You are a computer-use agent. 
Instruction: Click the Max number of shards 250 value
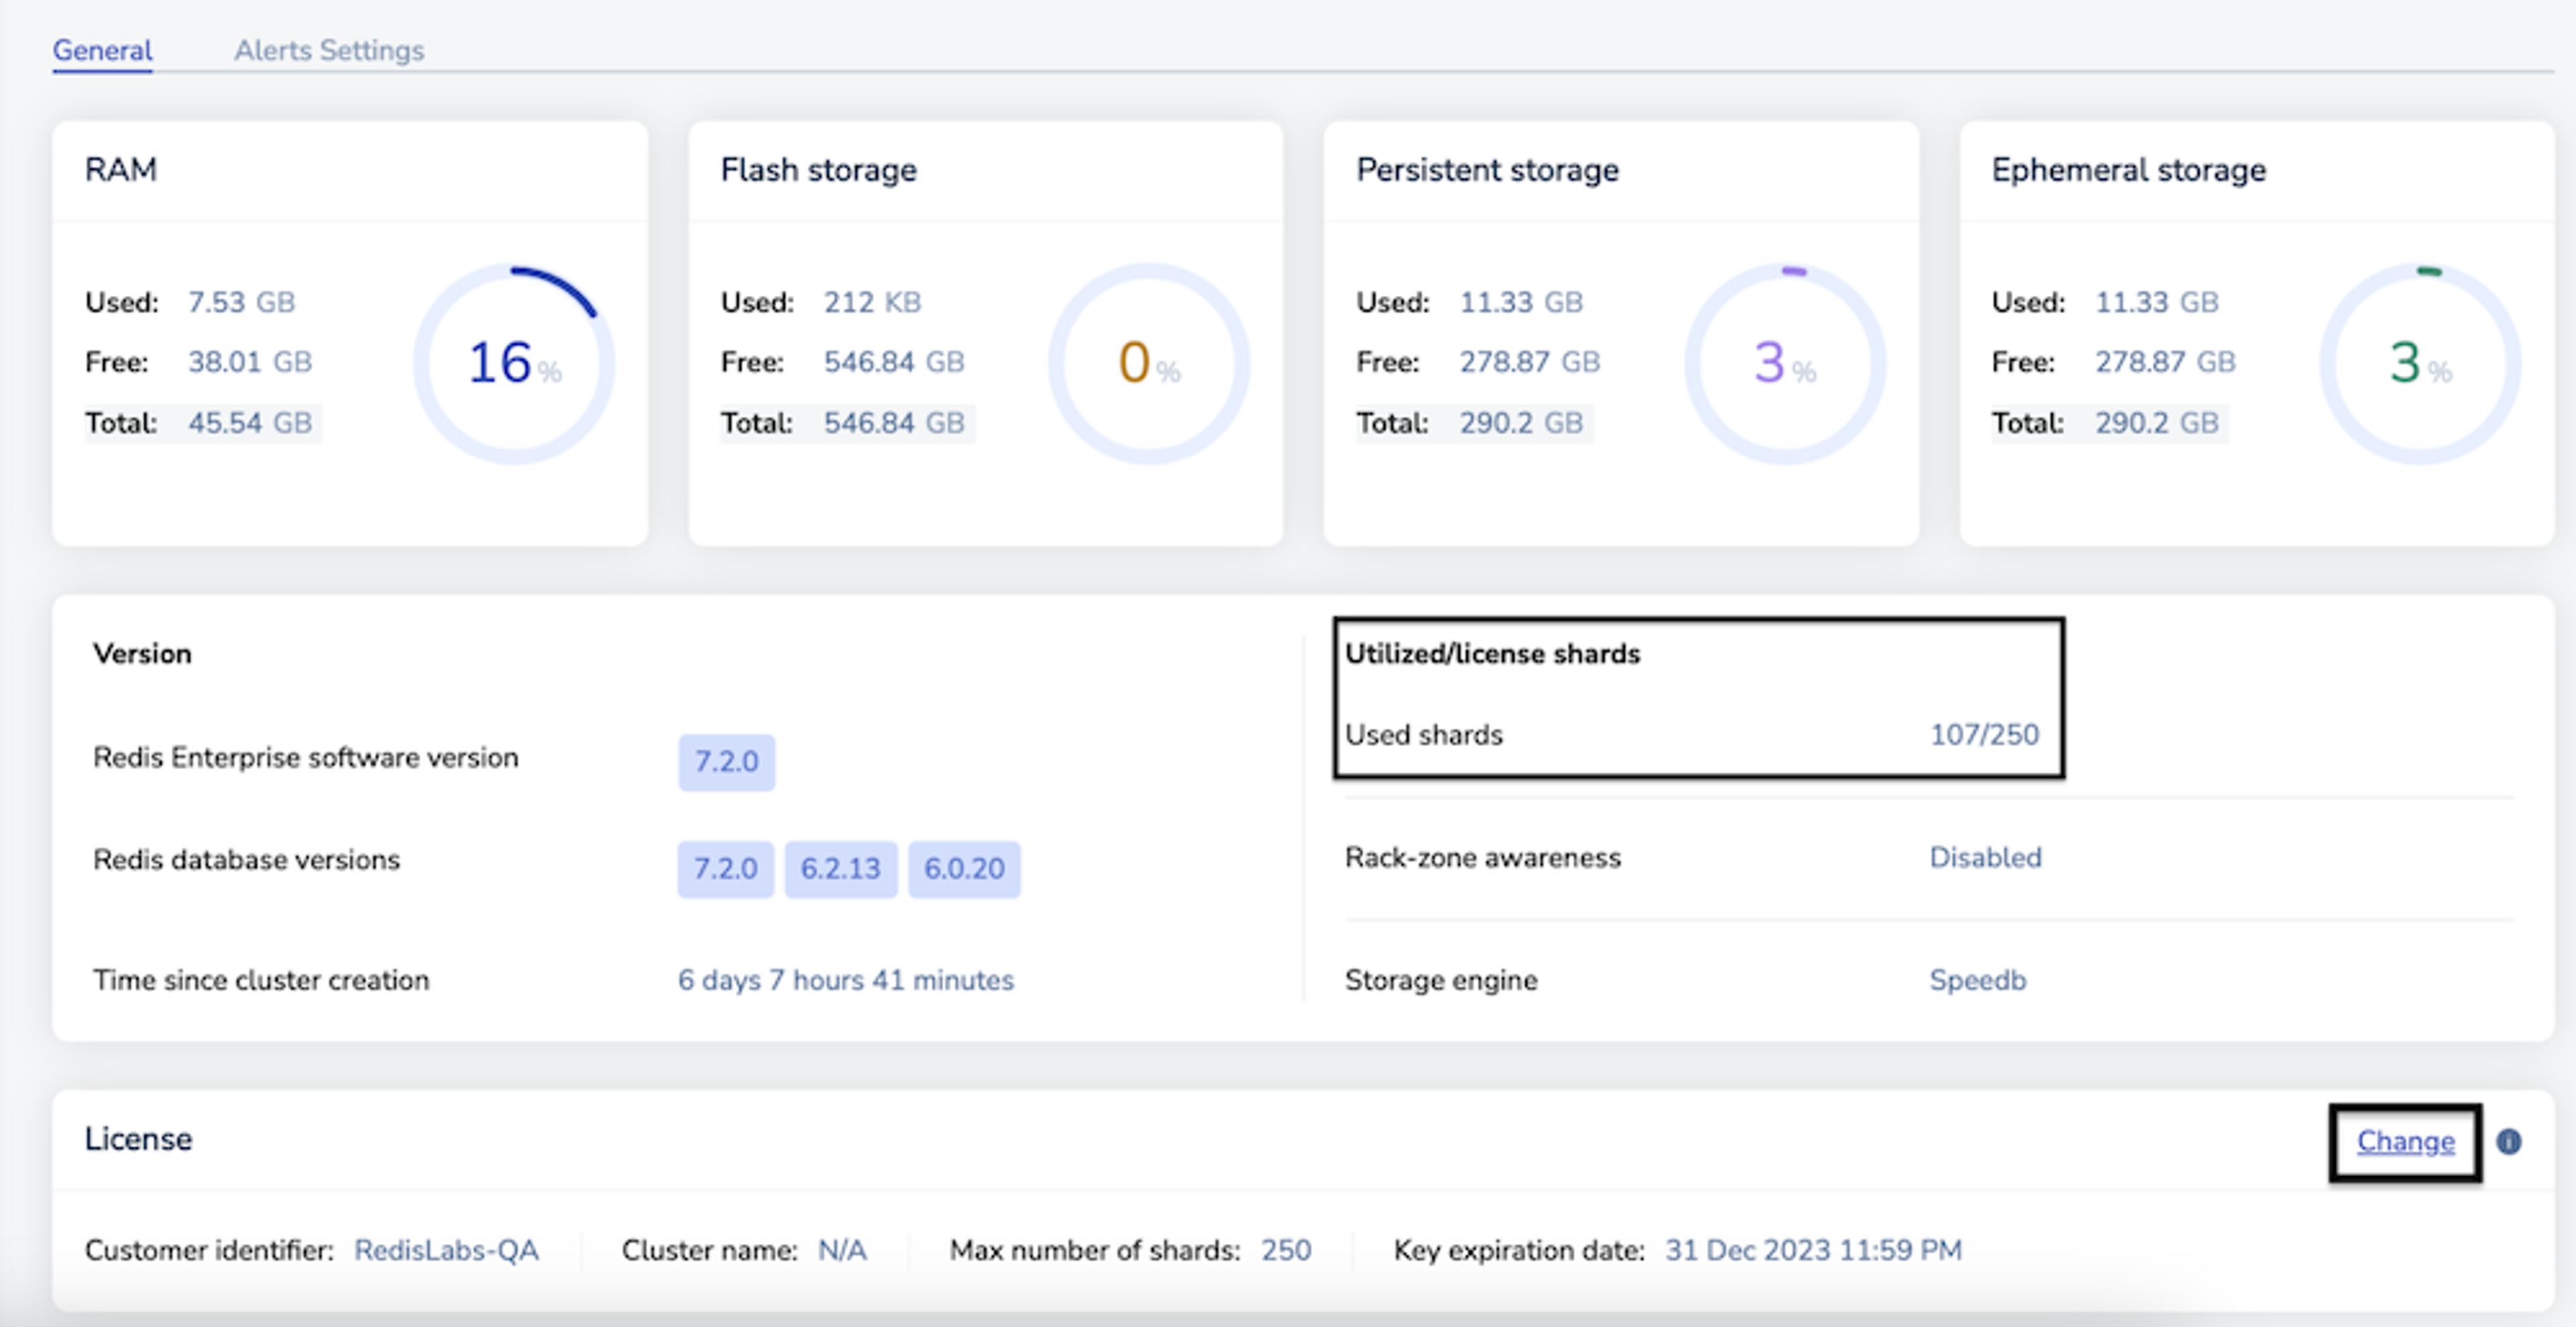coord(1286,1250)
